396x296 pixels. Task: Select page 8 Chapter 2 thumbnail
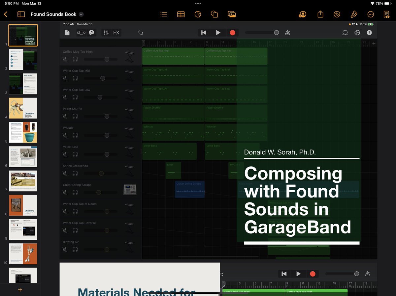23,205
